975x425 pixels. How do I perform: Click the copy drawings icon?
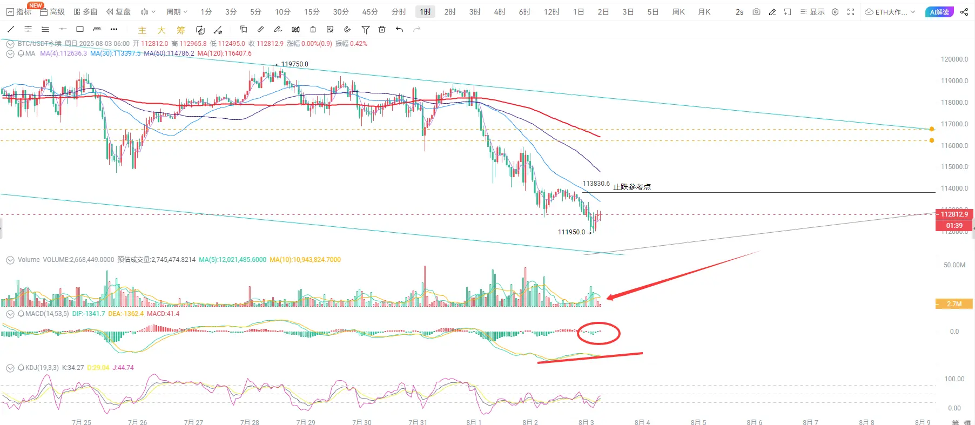[x=244, y=30]
